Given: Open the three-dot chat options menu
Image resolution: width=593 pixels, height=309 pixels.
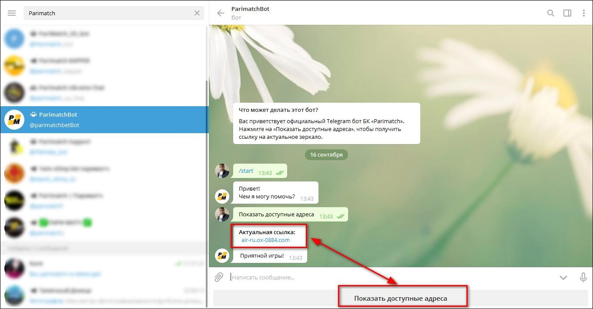Looking at the screenshot, I should [x=583, y=13].
